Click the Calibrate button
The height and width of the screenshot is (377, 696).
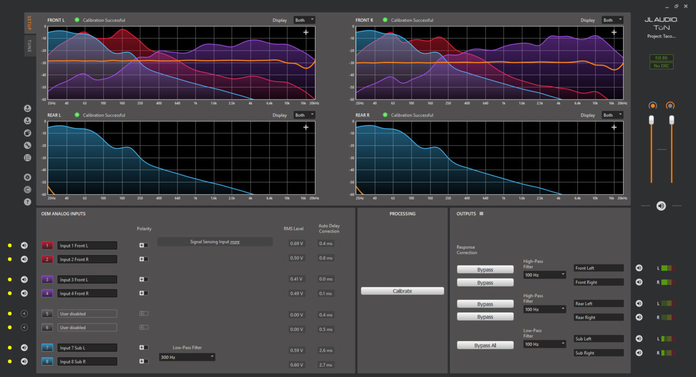[x=402, y=291]
